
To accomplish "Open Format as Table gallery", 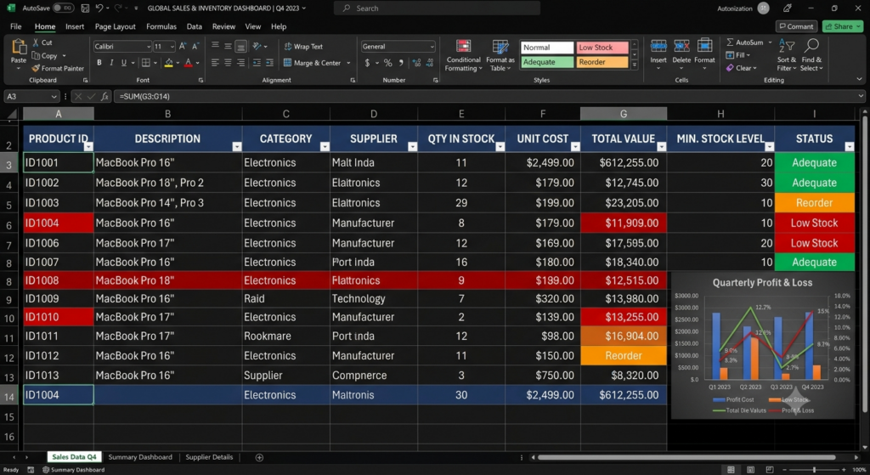I will coord(500,55).
